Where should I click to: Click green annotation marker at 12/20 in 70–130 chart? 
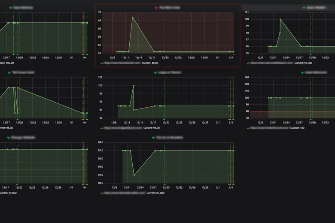click(311, 119)
